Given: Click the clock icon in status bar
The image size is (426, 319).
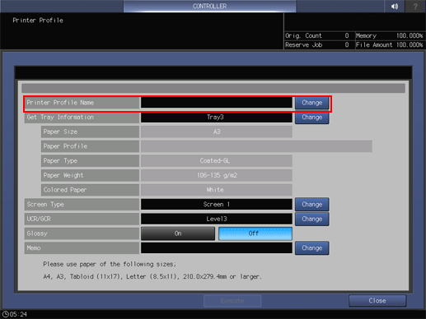Looking at the screenshot, I should click(6, 314).
